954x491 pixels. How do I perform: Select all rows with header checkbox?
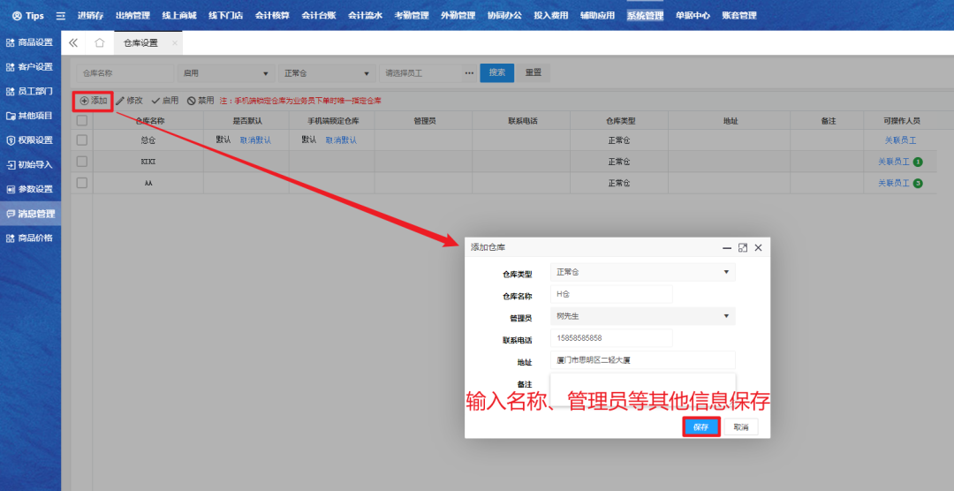(x=82, y=121)
